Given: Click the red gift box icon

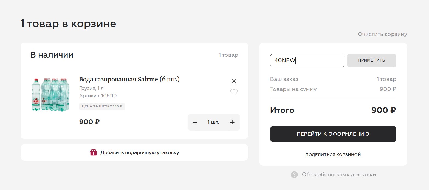Looking at the screenshot, I should (94, 152).
